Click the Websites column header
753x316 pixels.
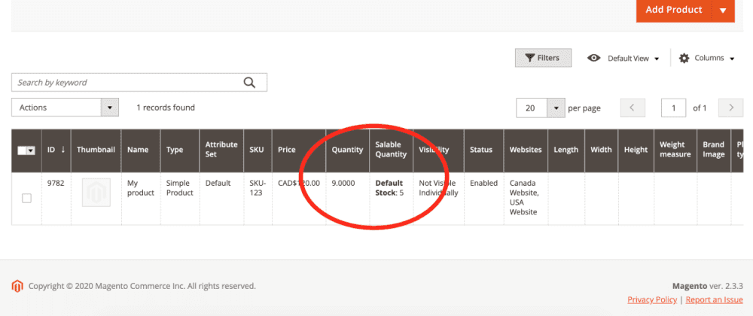(526, 150)
